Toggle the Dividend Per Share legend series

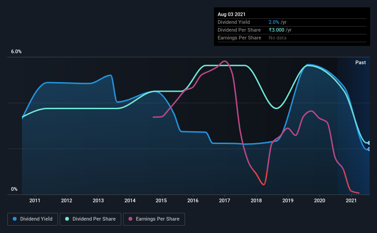click(x=91, y=219)
